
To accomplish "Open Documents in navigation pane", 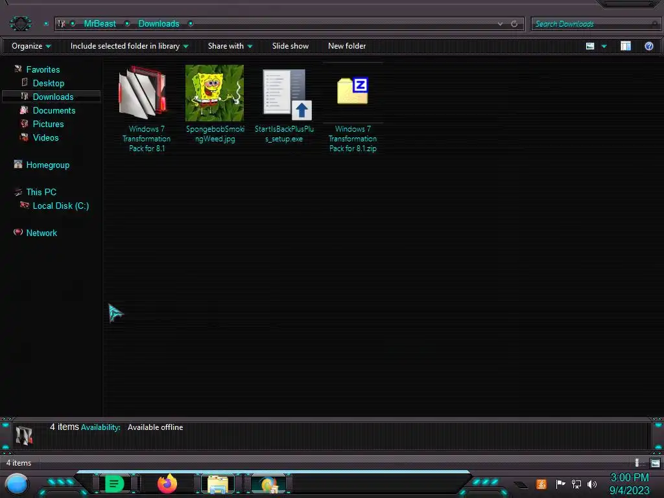I will pyautogui.click(x=54, y=110).
